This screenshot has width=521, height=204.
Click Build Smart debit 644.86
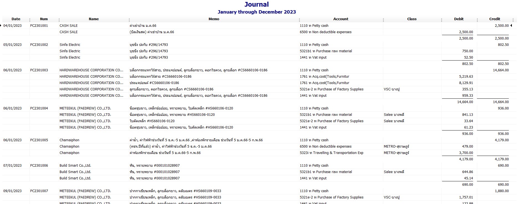(x=468, y=172)
